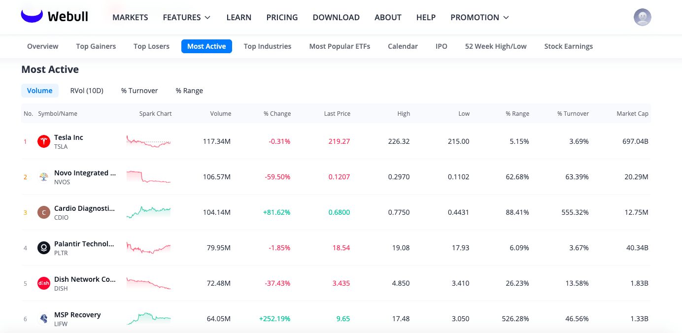Open the Cardio Diagnostics stock name
The height and width of the screenshot is (333, 682).
point(84,208)
